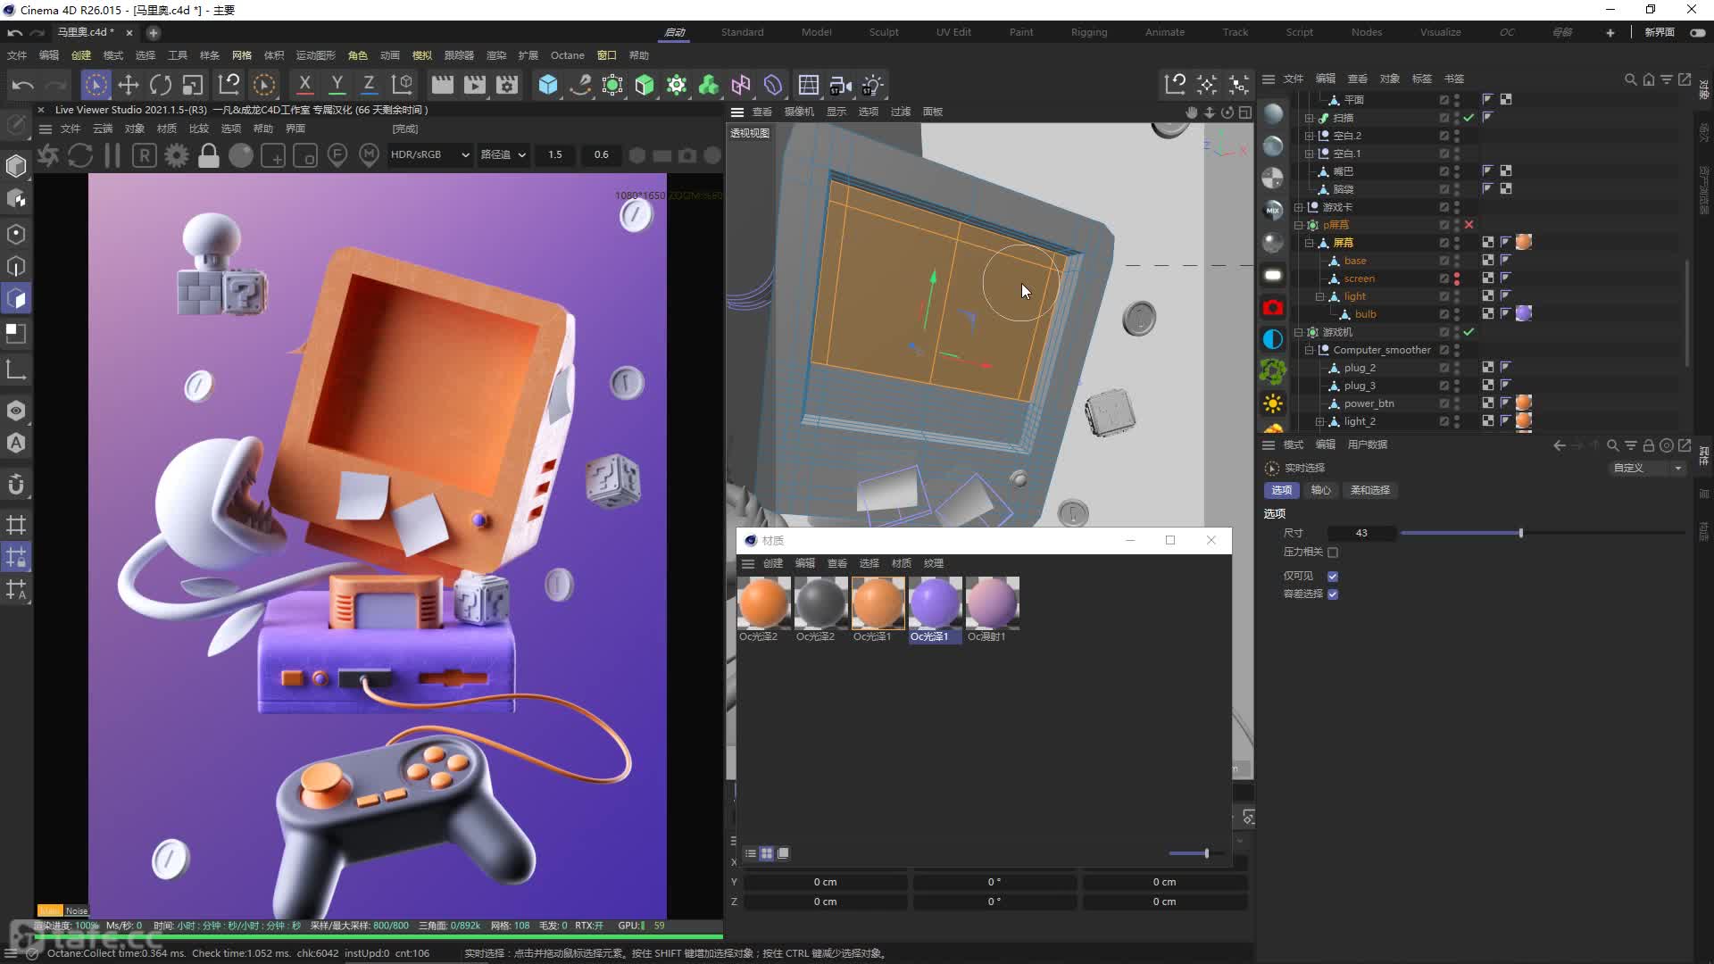This screenshot has height=964, width=1714.
Task: Uncheck the 容差选择 checkbox
Action: [x=1333, y=594]
